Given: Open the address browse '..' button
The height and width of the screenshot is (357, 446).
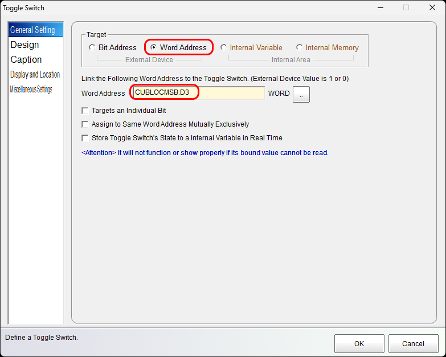Looking at the screenshot, I should [301, 94].
